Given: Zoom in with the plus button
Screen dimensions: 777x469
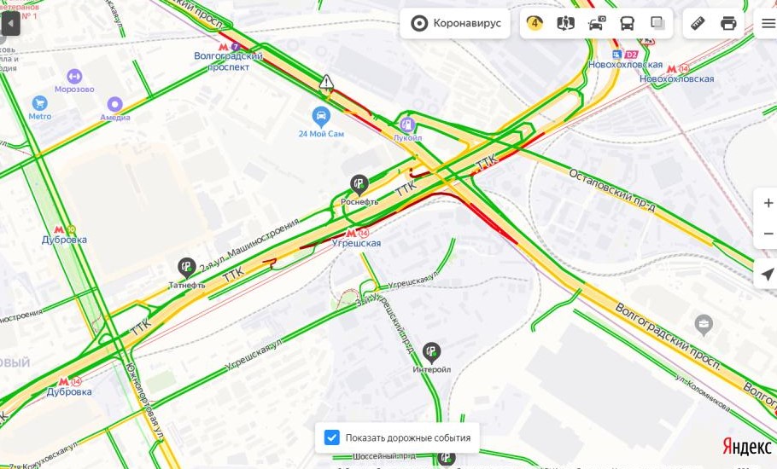Looking at the screenshot, I should coord(768,203).
